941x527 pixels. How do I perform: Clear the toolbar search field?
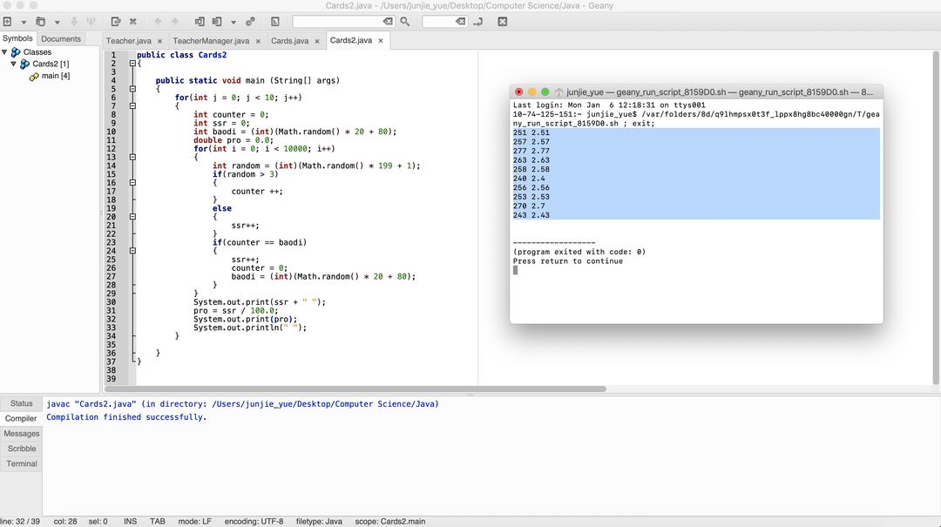point(389,22)
